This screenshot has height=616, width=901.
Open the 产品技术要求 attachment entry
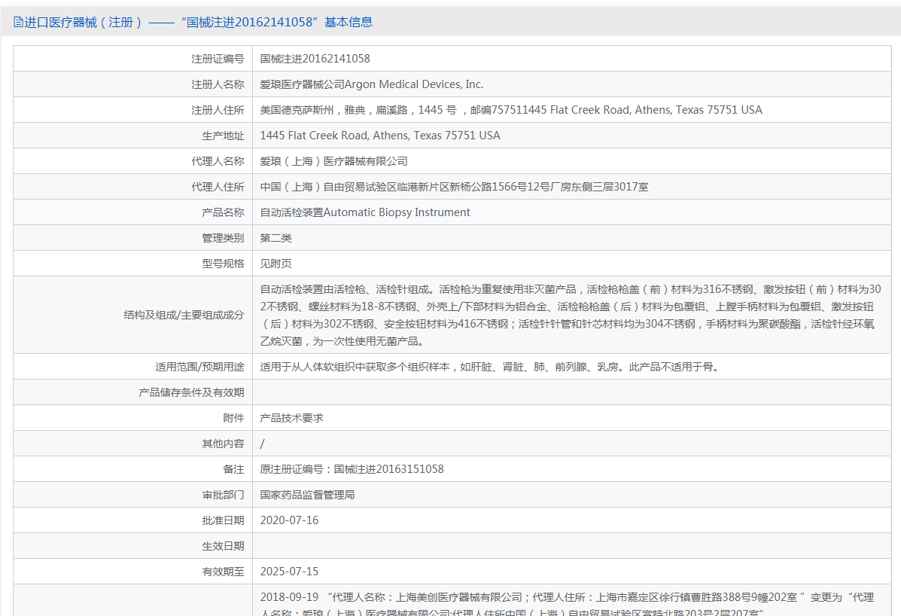291,418
